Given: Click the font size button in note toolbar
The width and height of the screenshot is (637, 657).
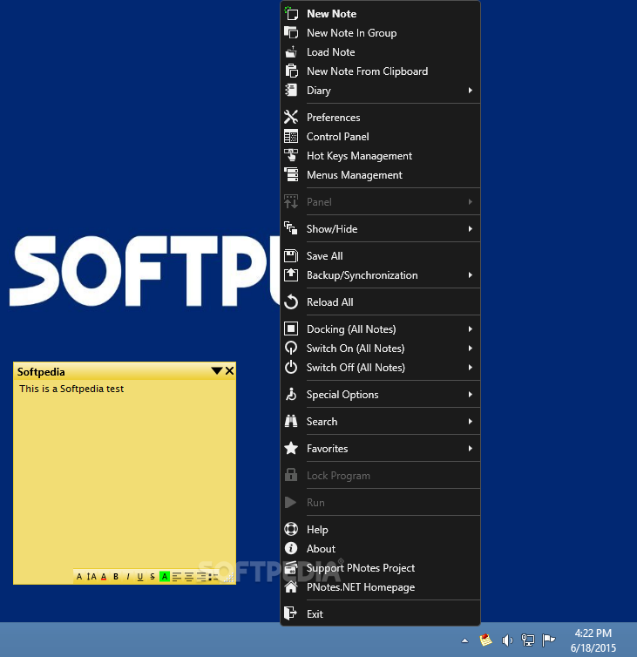Looking at the screenshot, I should pos(91,577).
